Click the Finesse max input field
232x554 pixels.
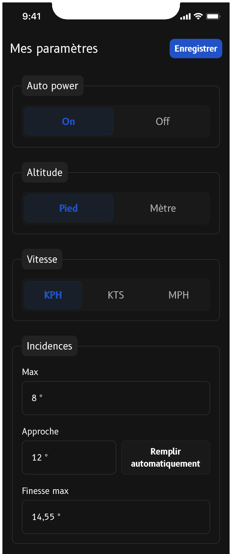[116, 517]
